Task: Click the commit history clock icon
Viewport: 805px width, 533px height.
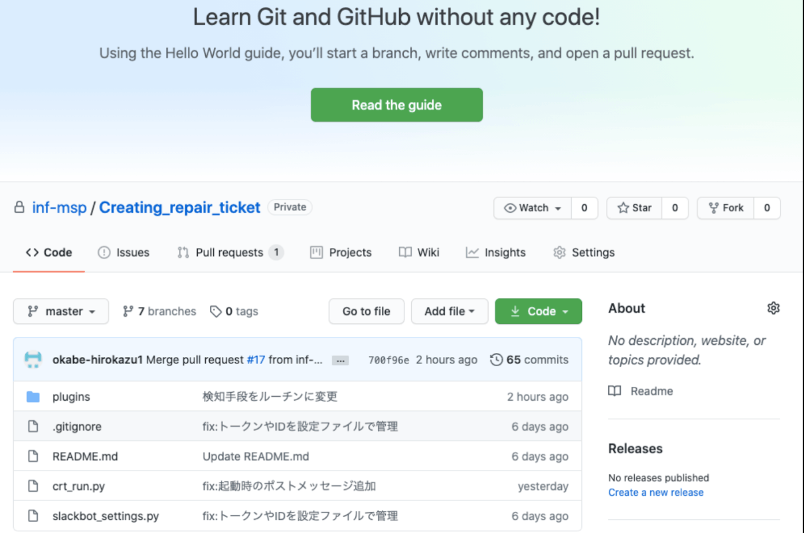Action: click(x=496, y=360)
